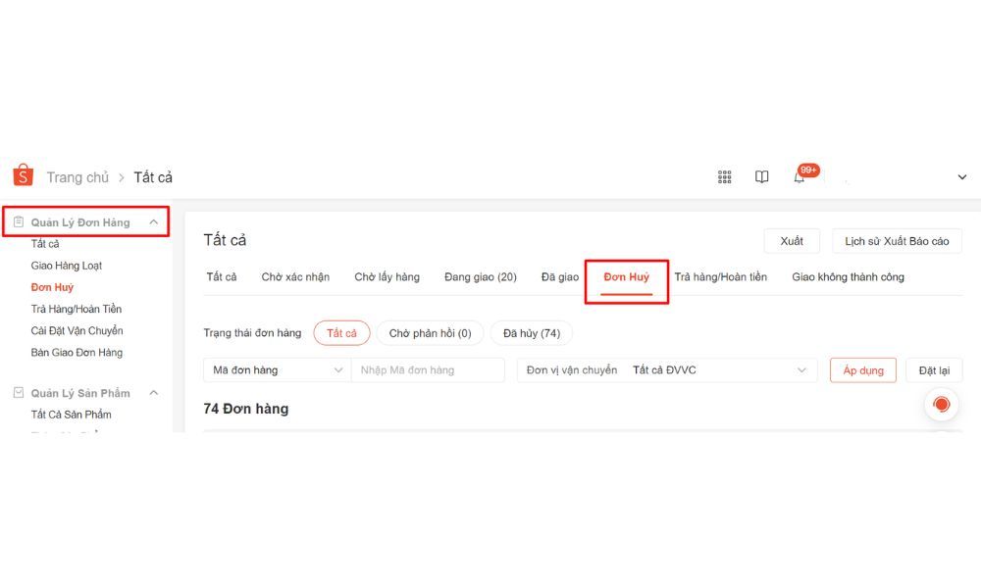Open the apps grid menu icon

tap(725, 176)
